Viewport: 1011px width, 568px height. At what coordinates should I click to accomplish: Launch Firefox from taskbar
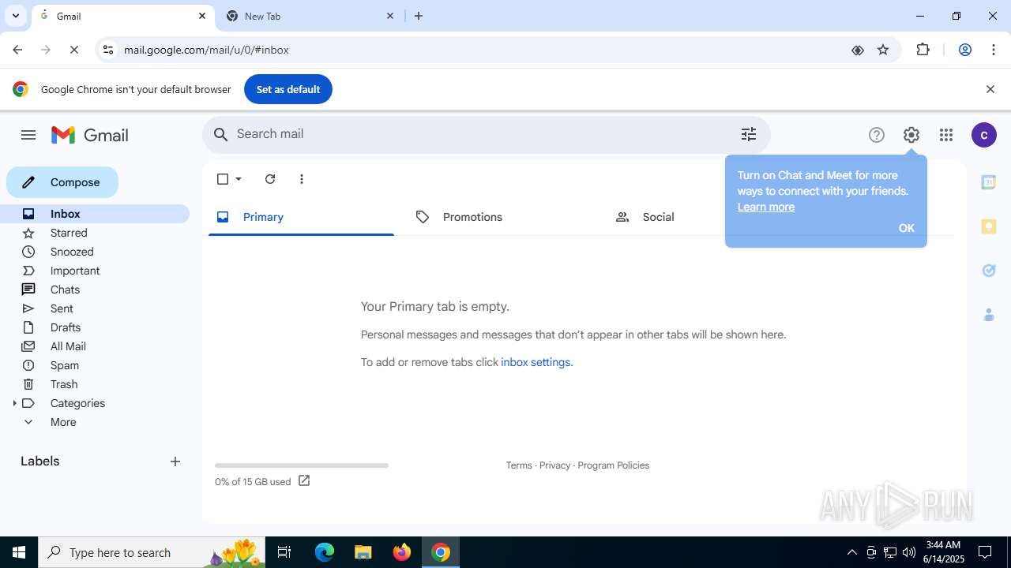[402, 552]
